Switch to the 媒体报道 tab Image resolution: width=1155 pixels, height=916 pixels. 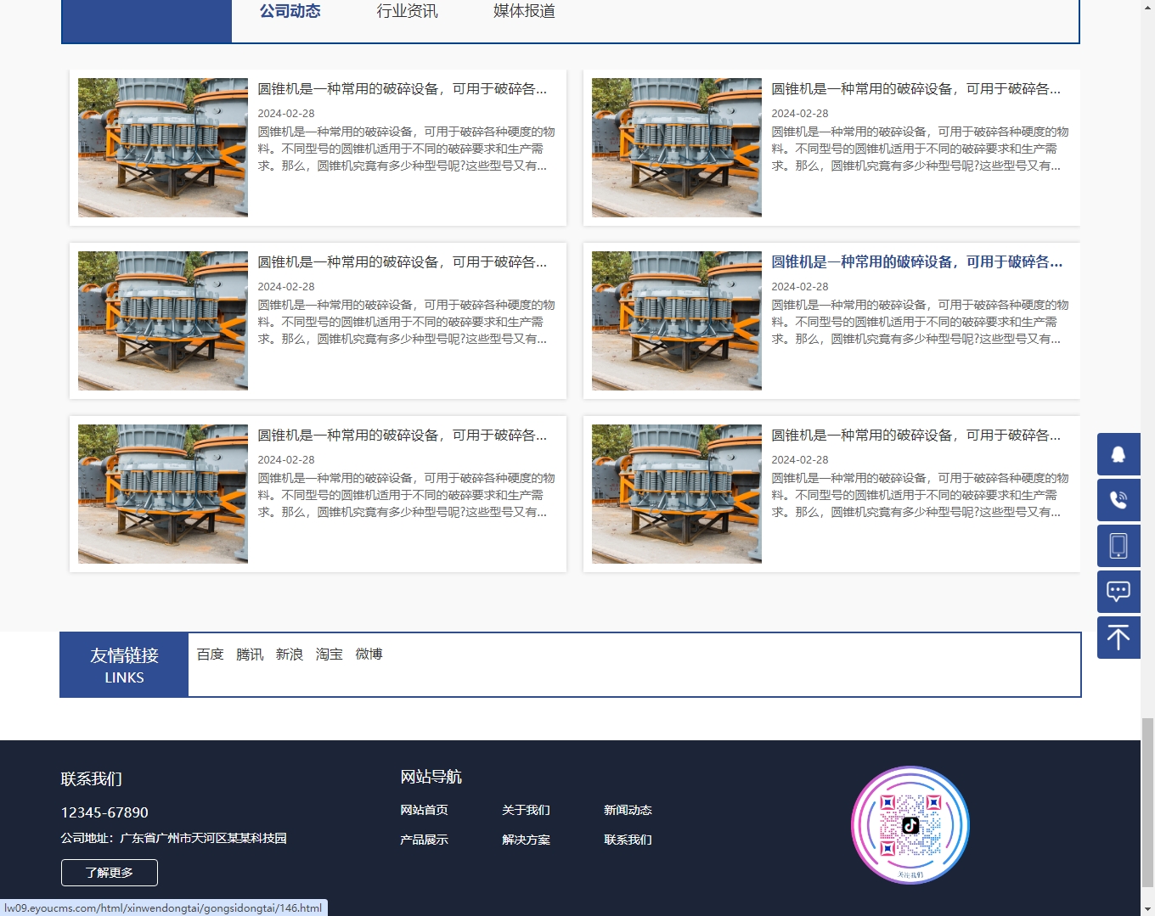[x=524, y=11]
